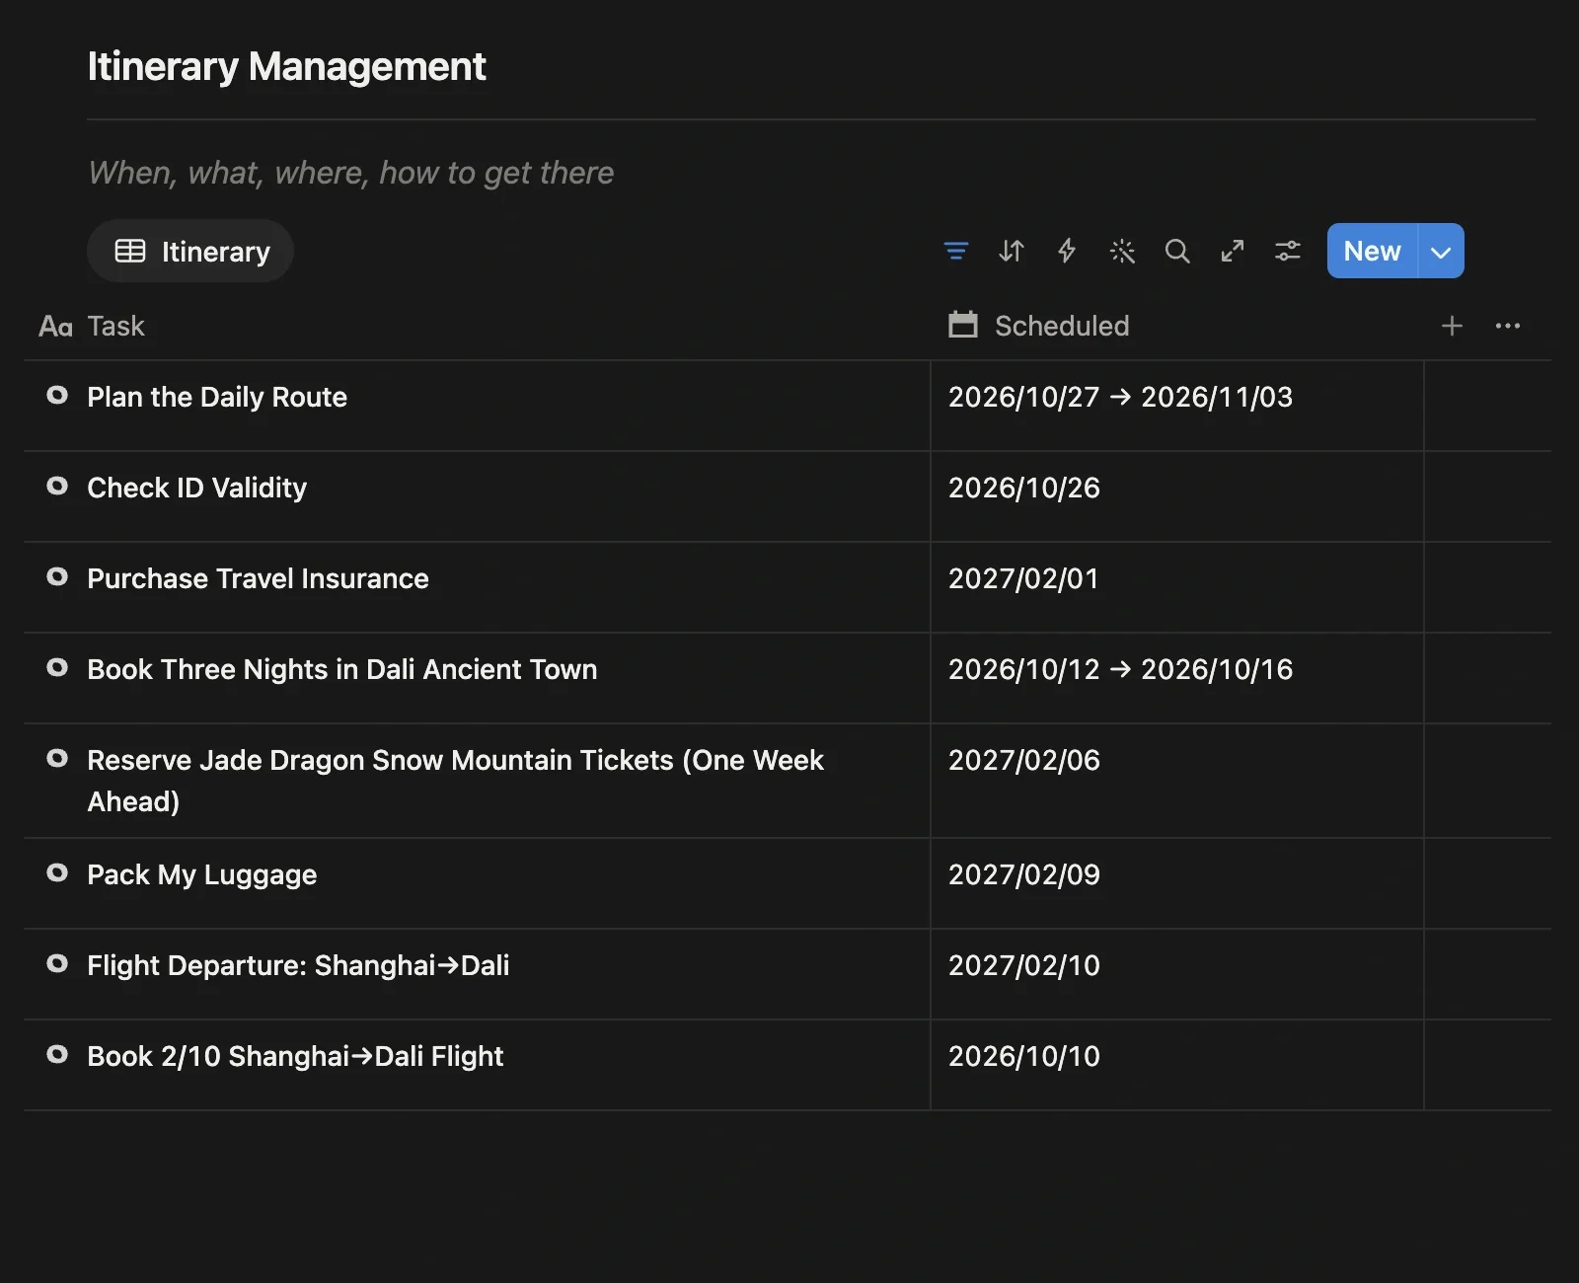Select date cell 2027/02/10
Viewport: 1579px width, 1283px height.
(1177, 974)
